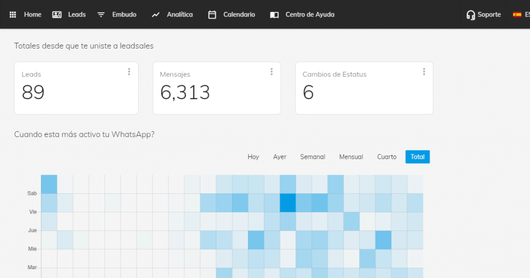Click the Analítica trend line icon

155,14
